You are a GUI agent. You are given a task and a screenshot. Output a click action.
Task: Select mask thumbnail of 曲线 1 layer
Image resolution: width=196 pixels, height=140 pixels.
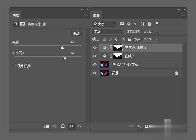tap(118, 56)
